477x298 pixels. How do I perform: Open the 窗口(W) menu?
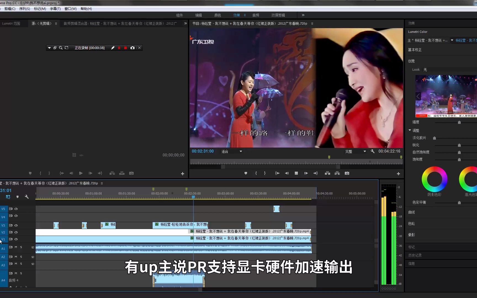[x=71, y=9]
